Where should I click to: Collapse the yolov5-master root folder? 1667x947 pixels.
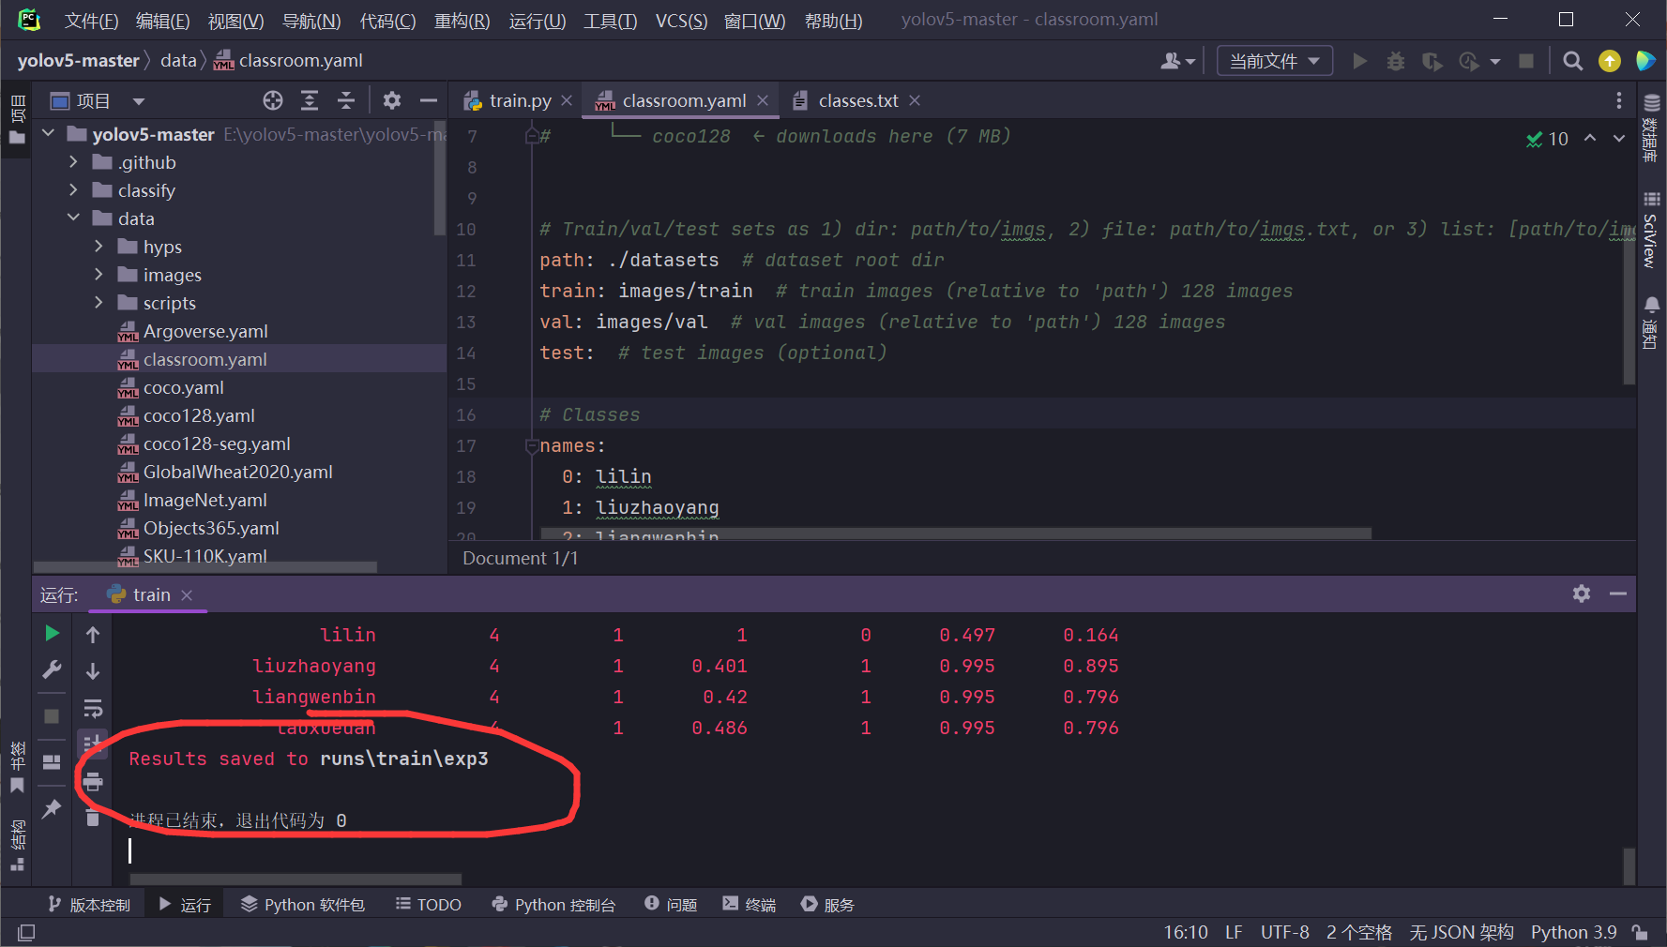pyautogui.click(x=49, y=134)
